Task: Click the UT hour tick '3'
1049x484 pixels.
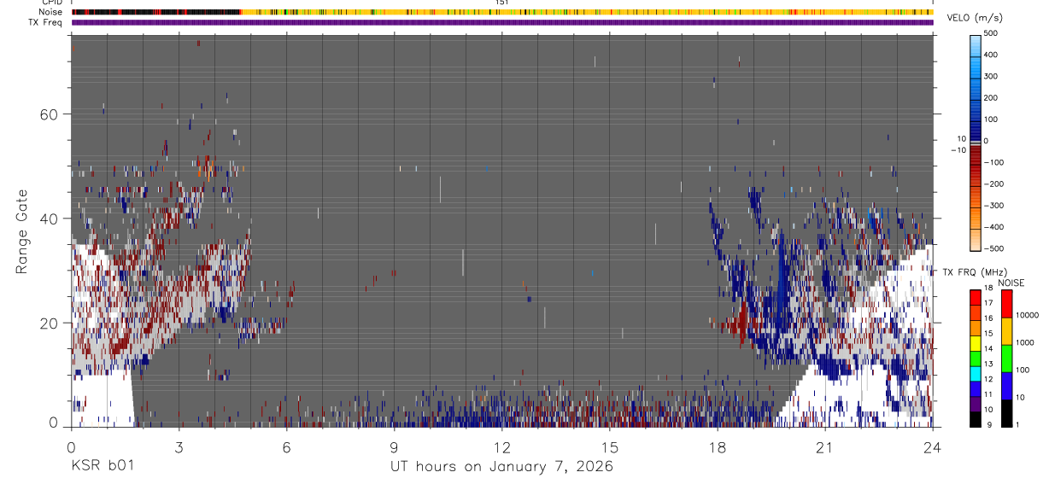Action: coord(179,446)
